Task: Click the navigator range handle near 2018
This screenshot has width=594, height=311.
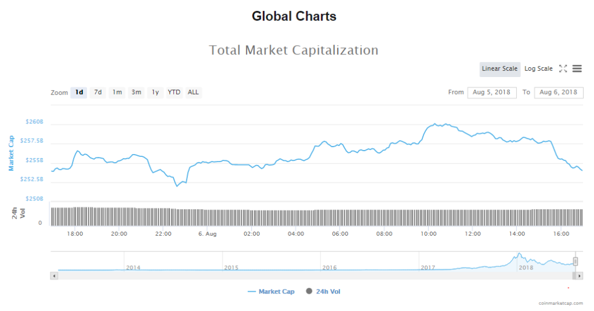Action: tap(575, 261)
